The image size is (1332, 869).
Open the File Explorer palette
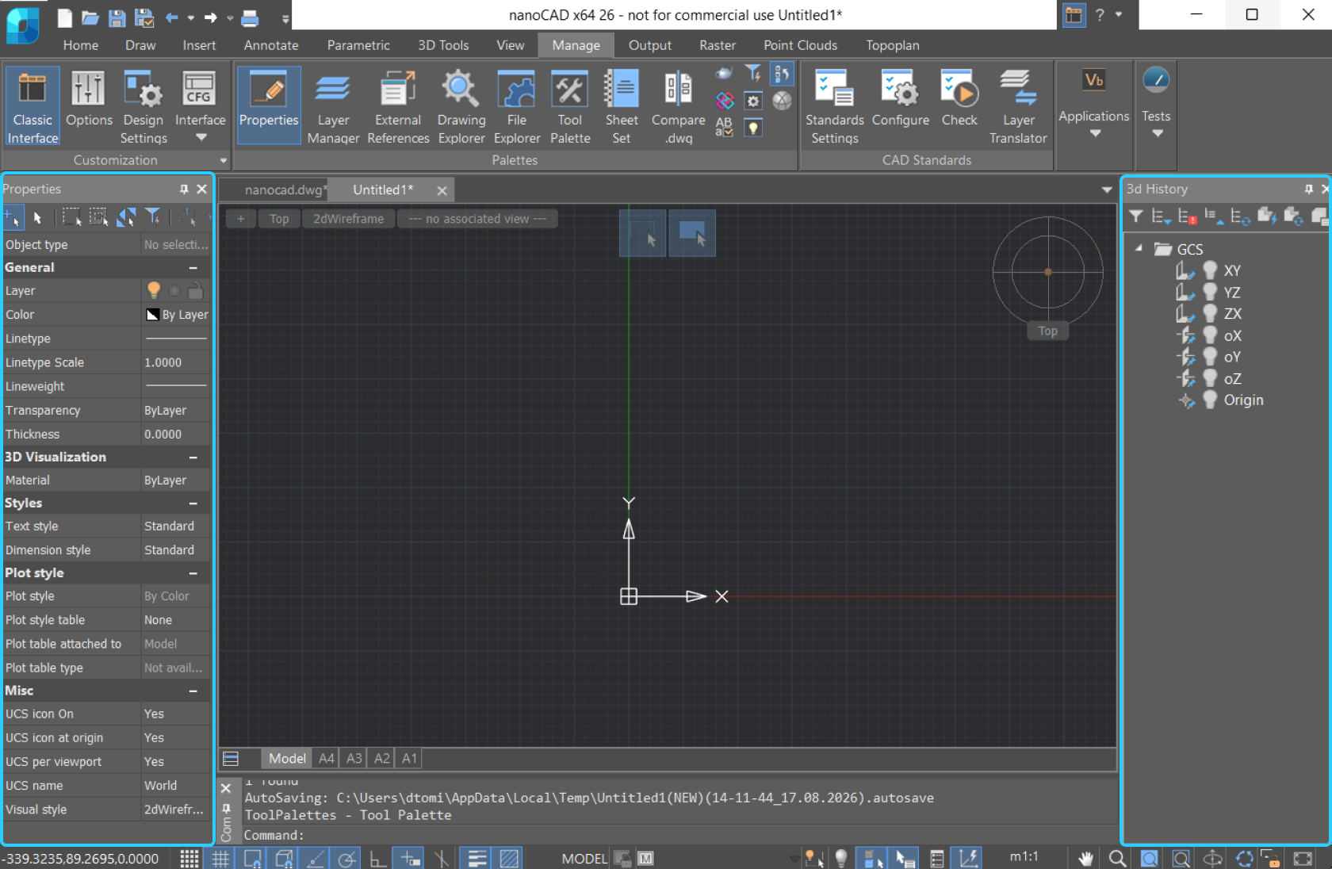click(516, 106)
